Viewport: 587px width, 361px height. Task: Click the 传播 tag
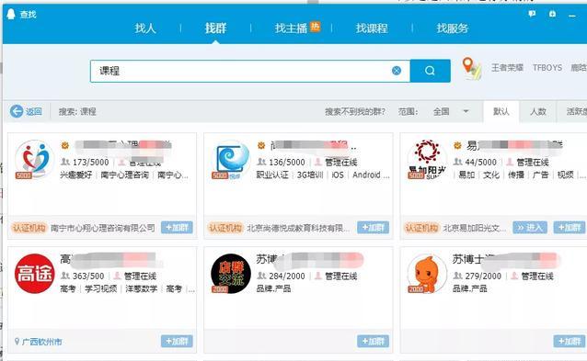(x=516, y=175)
